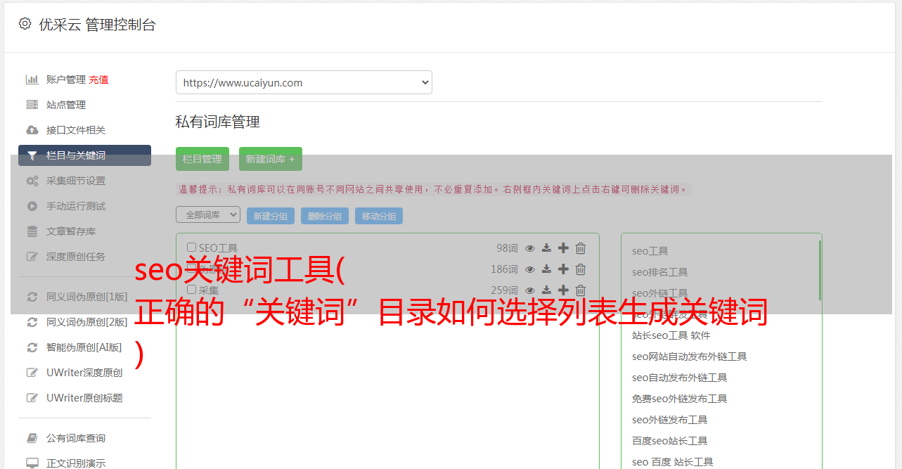Click the 删除分组 button
This screenshot has height=469, width=902.
(x=325, y=216)
